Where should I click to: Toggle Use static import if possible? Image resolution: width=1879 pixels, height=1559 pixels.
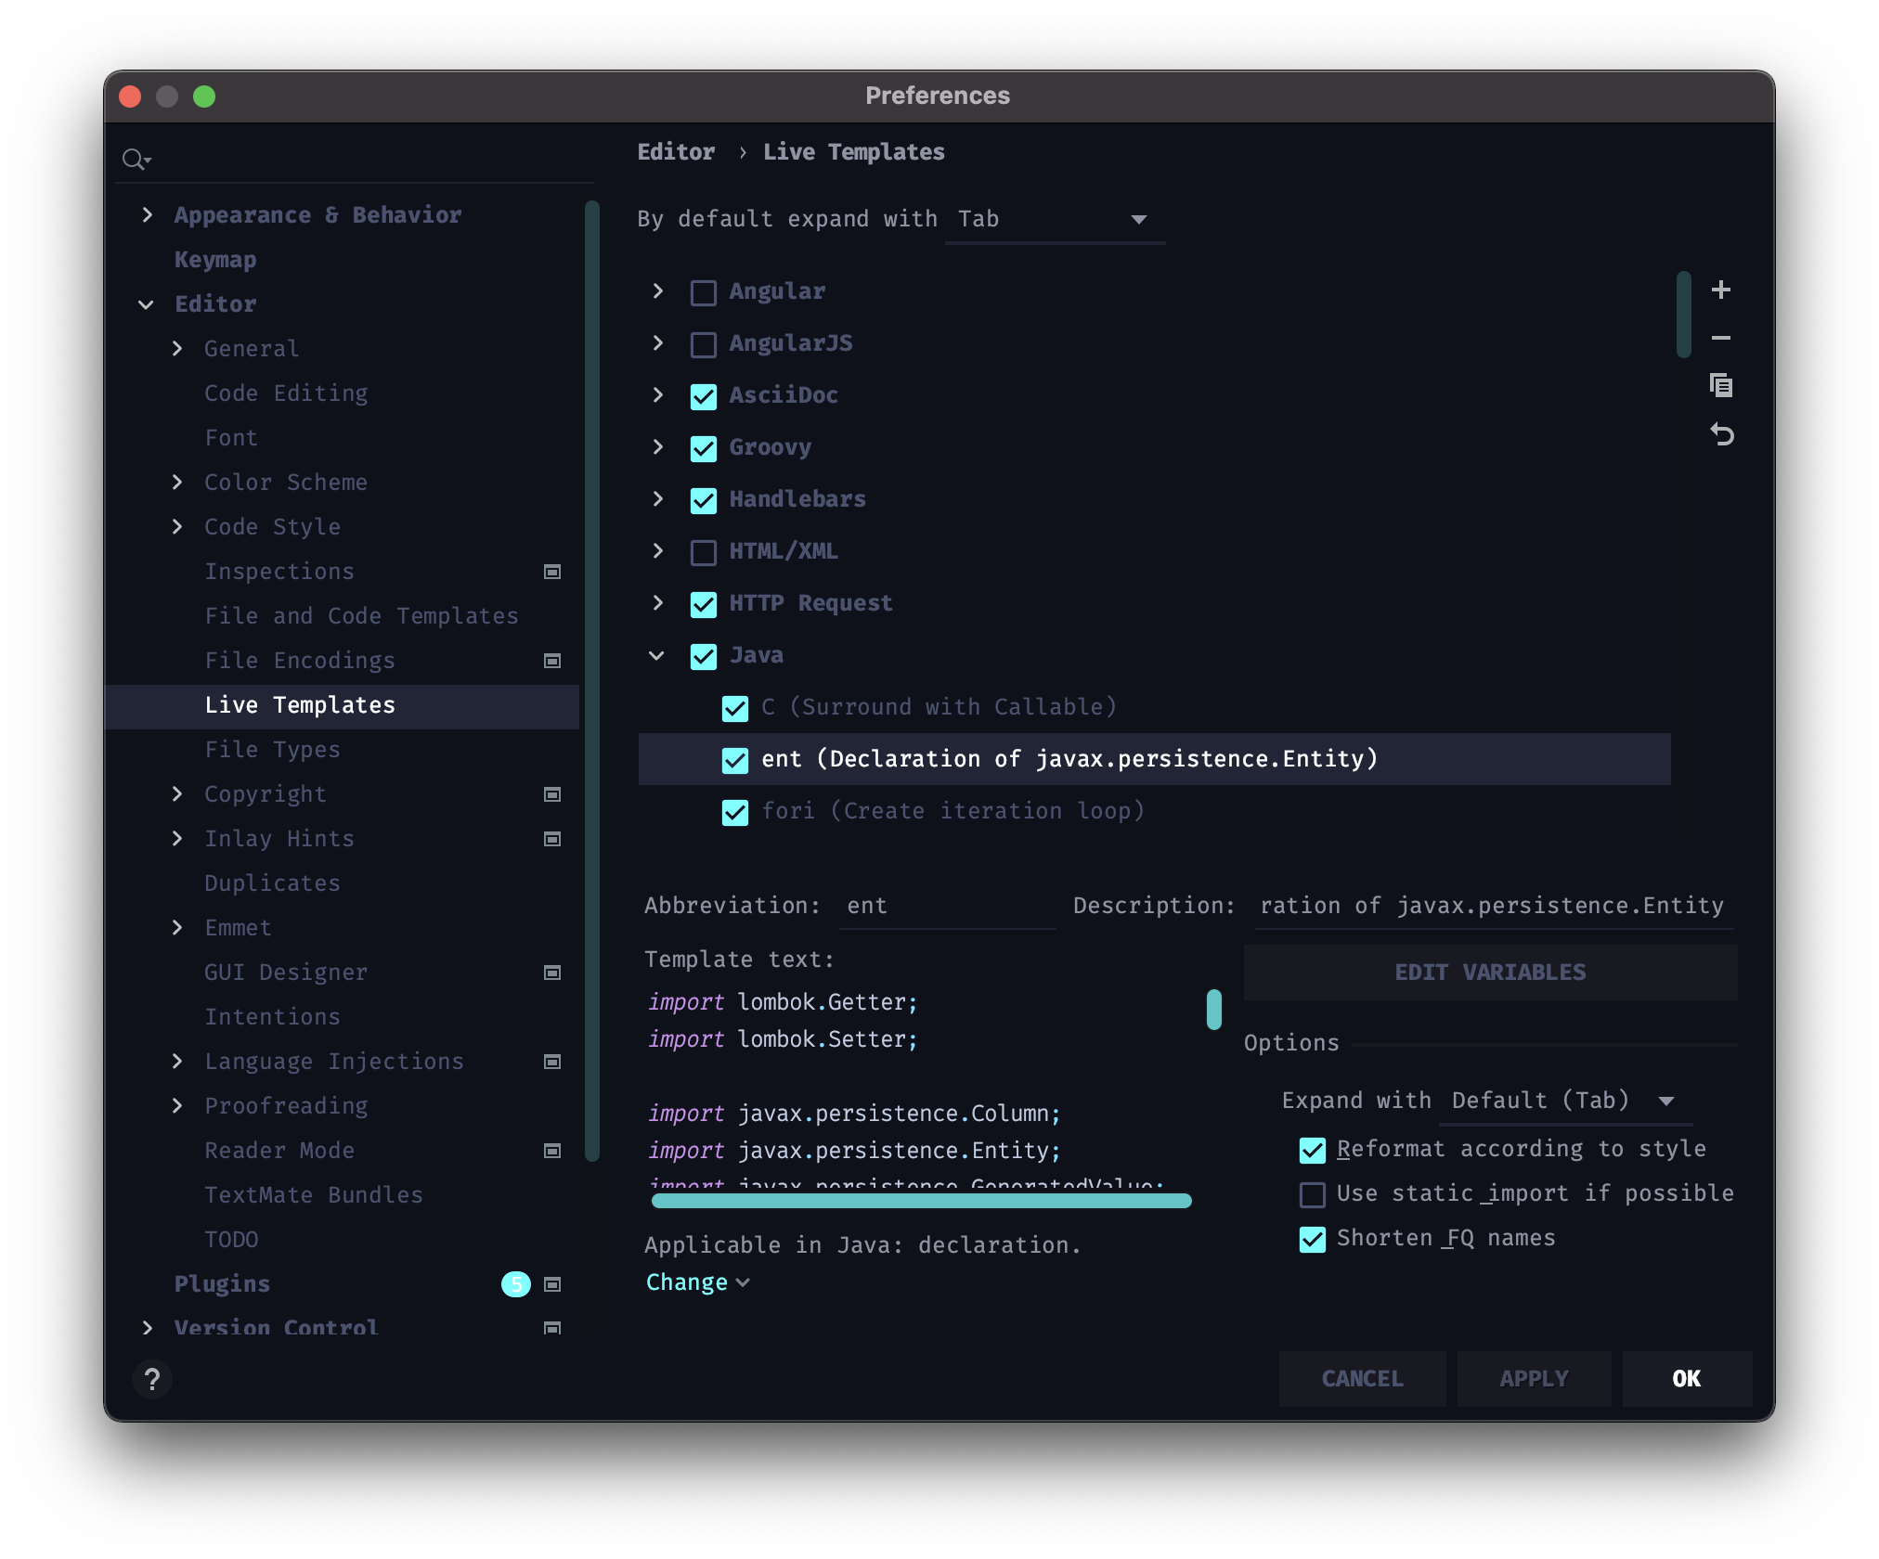pyautogui.click(x=1312, y=1194)
